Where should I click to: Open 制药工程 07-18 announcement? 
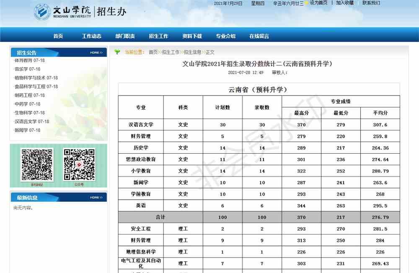click(x=29, y=95)
